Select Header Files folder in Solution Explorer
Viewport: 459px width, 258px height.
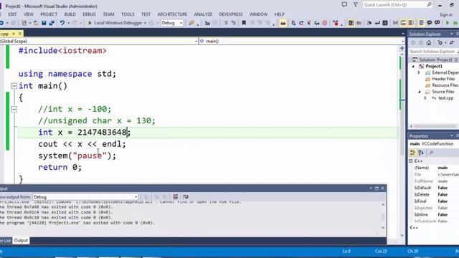tap(443, 79)
